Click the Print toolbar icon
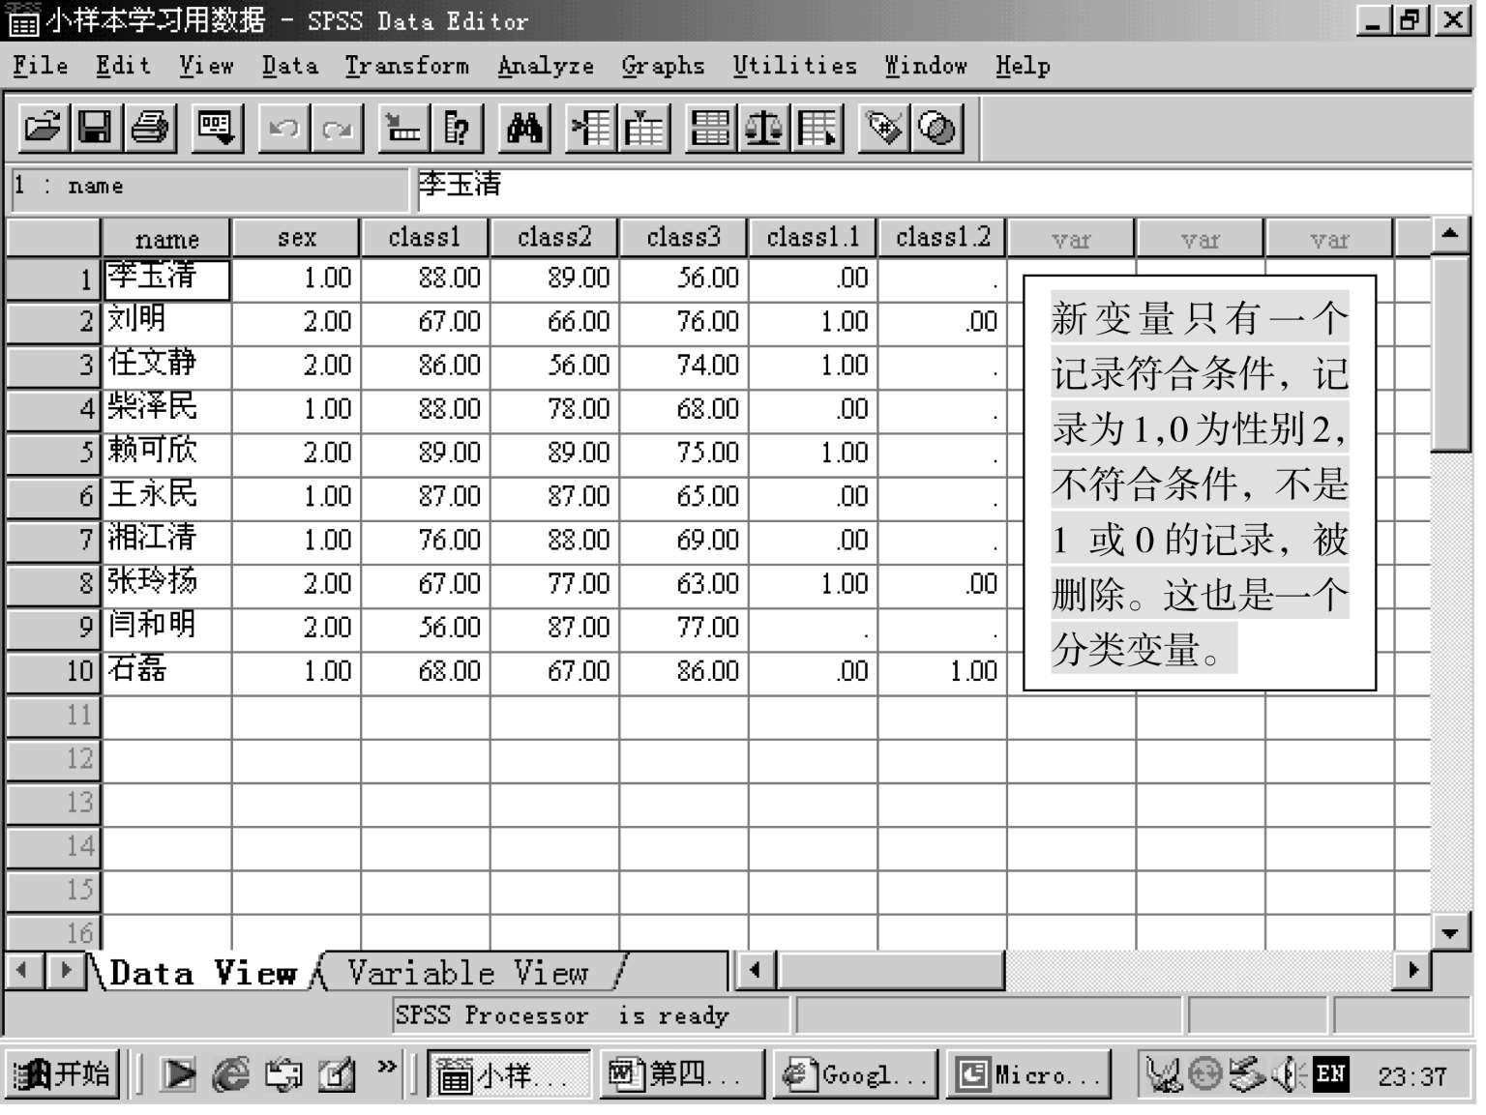Screen dimensions: 1486x1115 [149, 128]
